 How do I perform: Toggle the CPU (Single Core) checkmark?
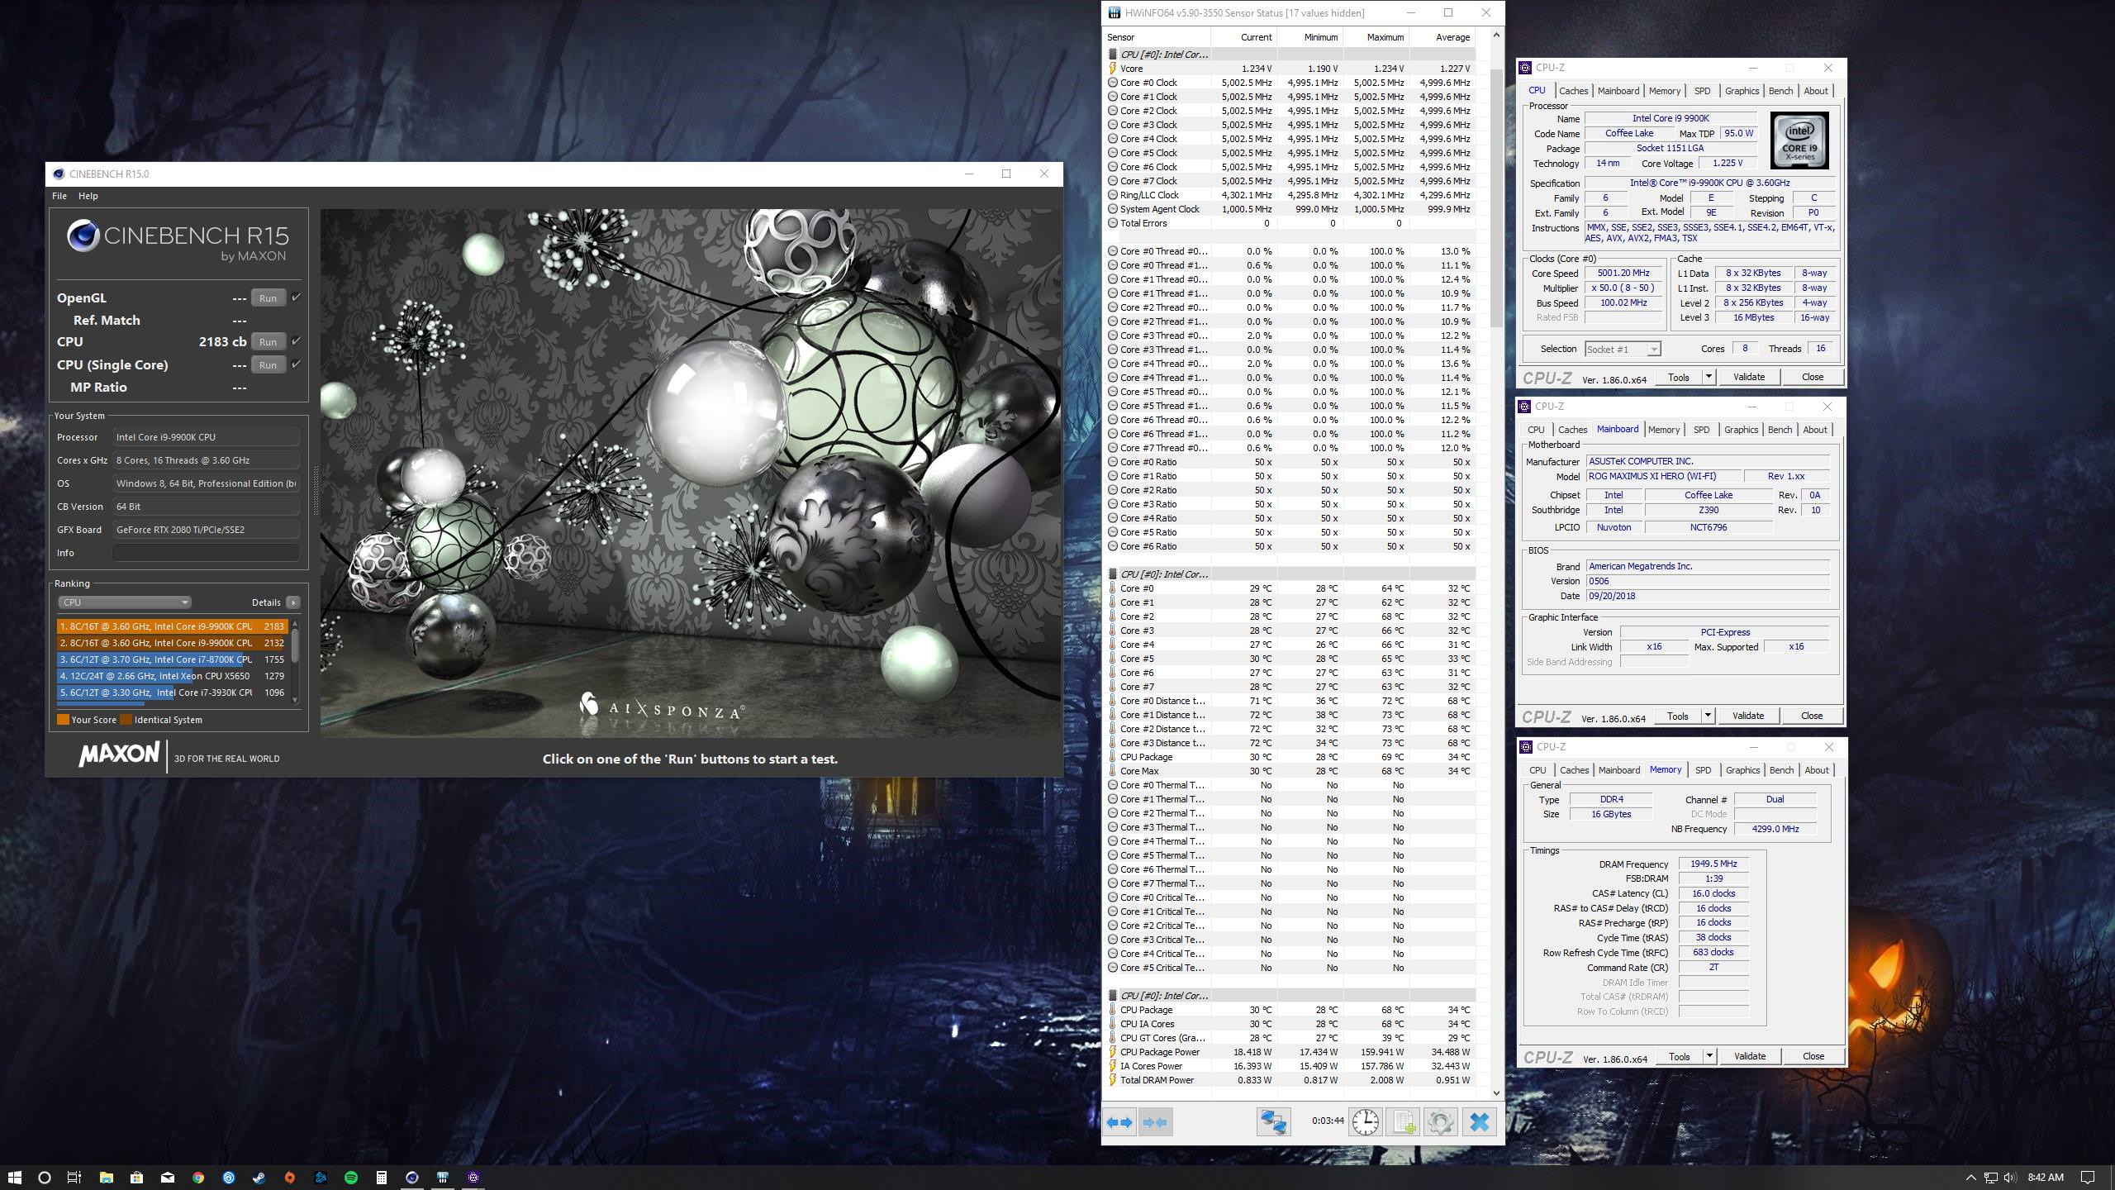(x=297, y=364)
